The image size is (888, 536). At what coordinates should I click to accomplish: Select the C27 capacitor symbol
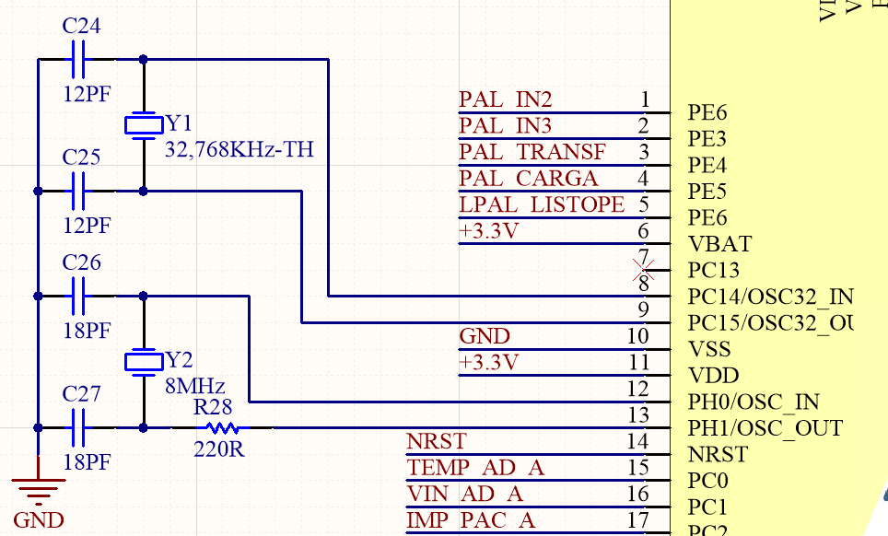coord(78,428)
